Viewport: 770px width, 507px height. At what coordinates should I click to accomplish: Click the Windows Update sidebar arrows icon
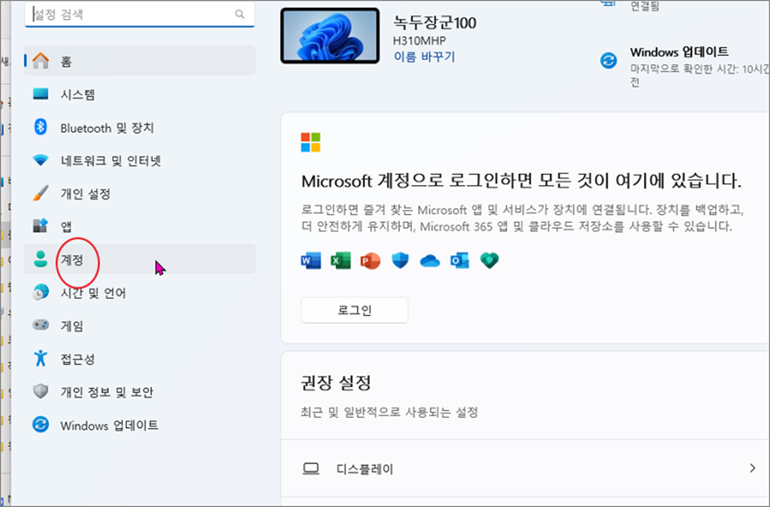point(41,425)
